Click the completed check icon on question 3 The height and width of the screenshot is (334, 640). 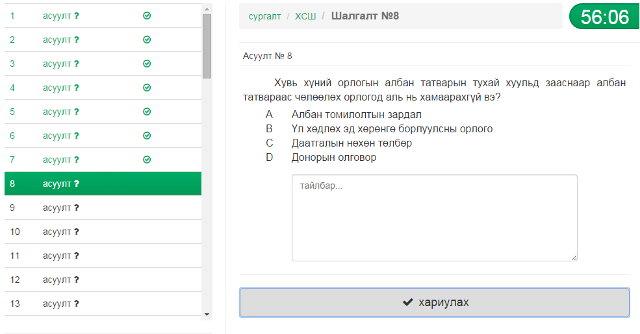click(147, 64)
